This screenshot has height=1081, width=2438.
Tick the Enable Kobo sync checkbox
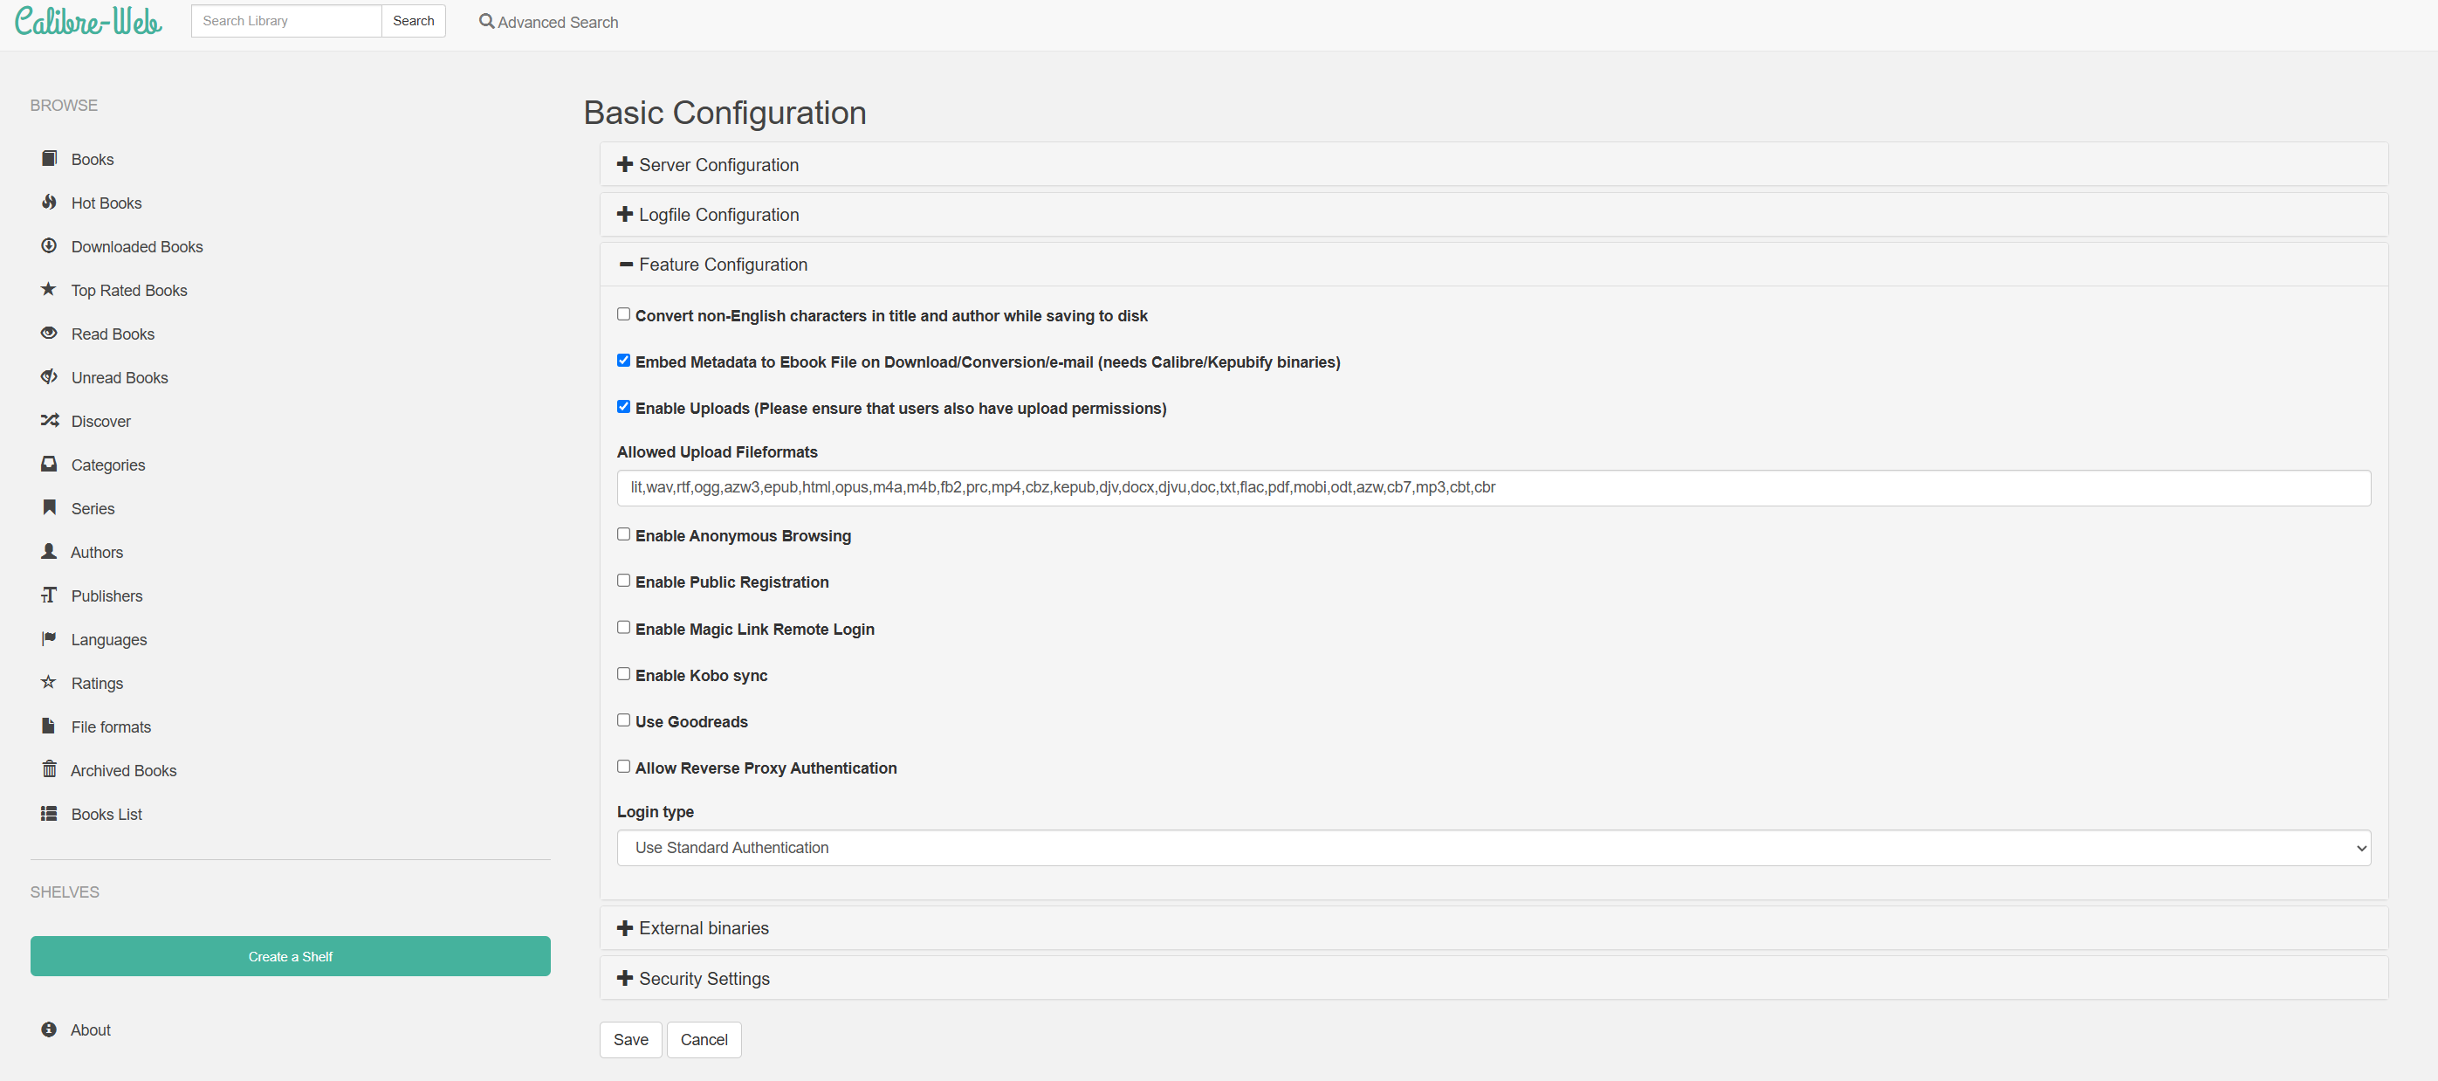(x=624, y=674)
